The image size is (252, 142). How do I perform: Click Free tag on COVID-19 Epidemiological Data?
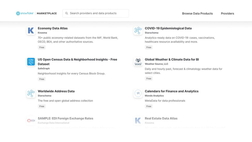pos(149,47)
